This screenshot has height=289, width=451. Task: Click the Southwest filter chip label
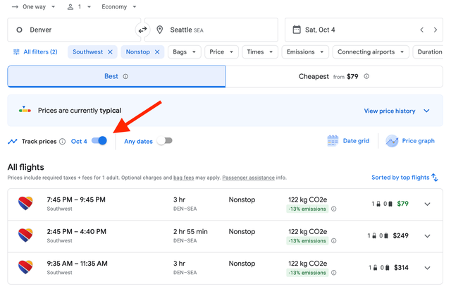(87, 52)
